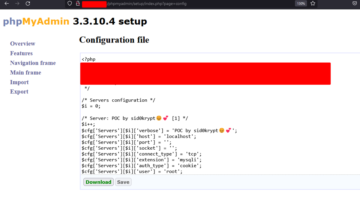Viewport: 360px width, 211px height.
Task: Click the insecure connection padlock icon
Action: (78, 4)
